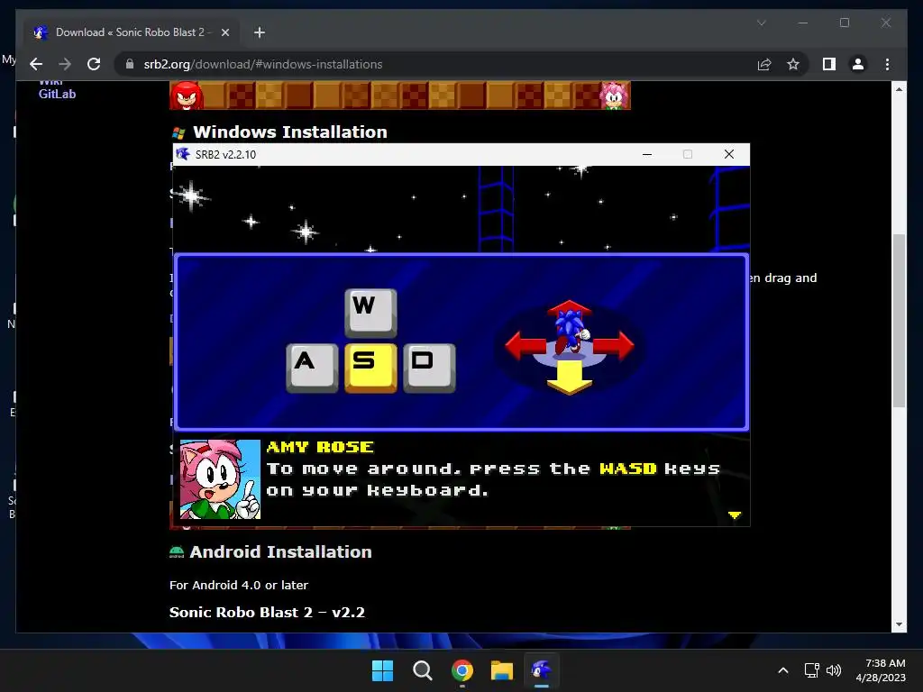The image size is (923, 692).
Task: Open the Chrome profile menu
Action: (858, 64)
